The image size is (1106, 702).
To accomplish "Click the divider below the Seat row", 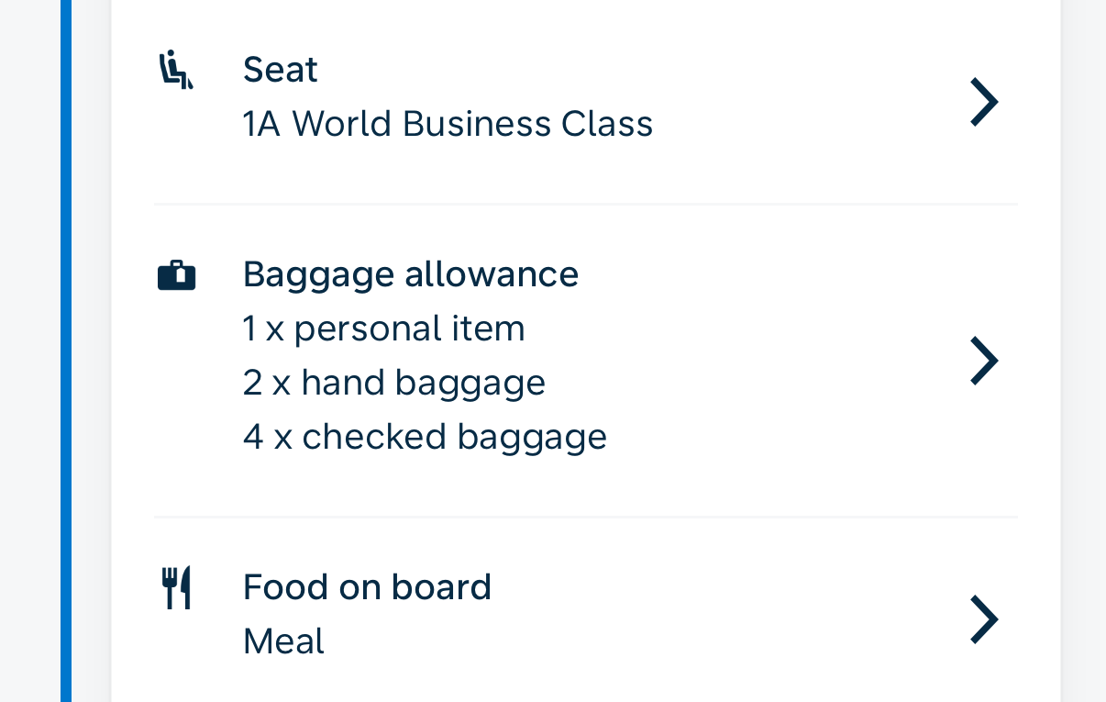I will [585, 204].
